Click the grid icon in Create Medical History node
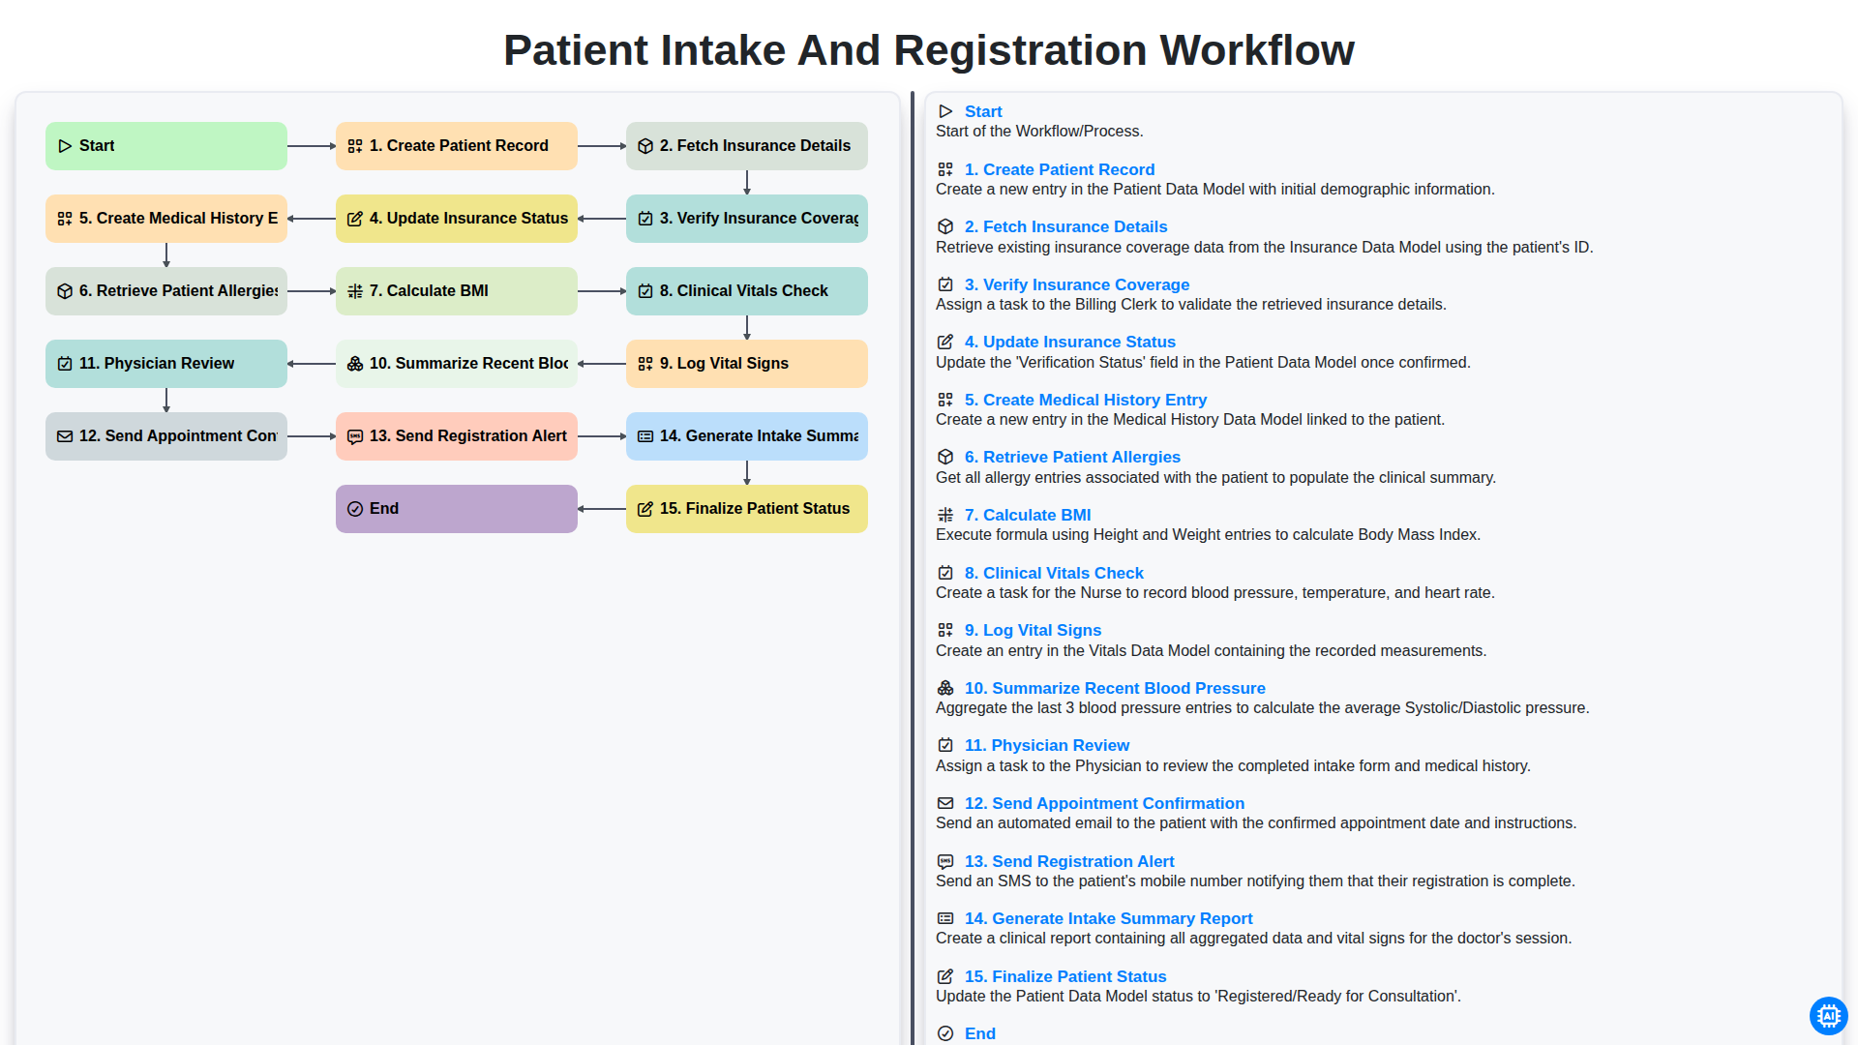The width and height of the screenshot is (1858, 1045). [65, 219]
